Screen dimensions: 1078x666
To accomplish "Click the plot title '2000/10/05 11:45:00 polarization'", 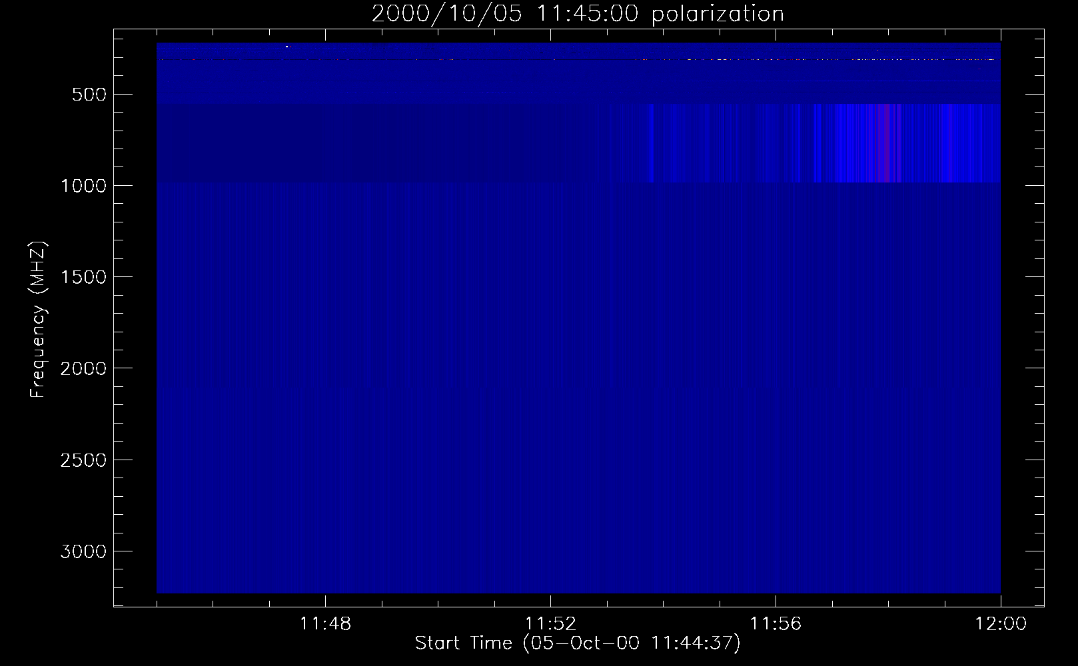I will tap(578, 14).
